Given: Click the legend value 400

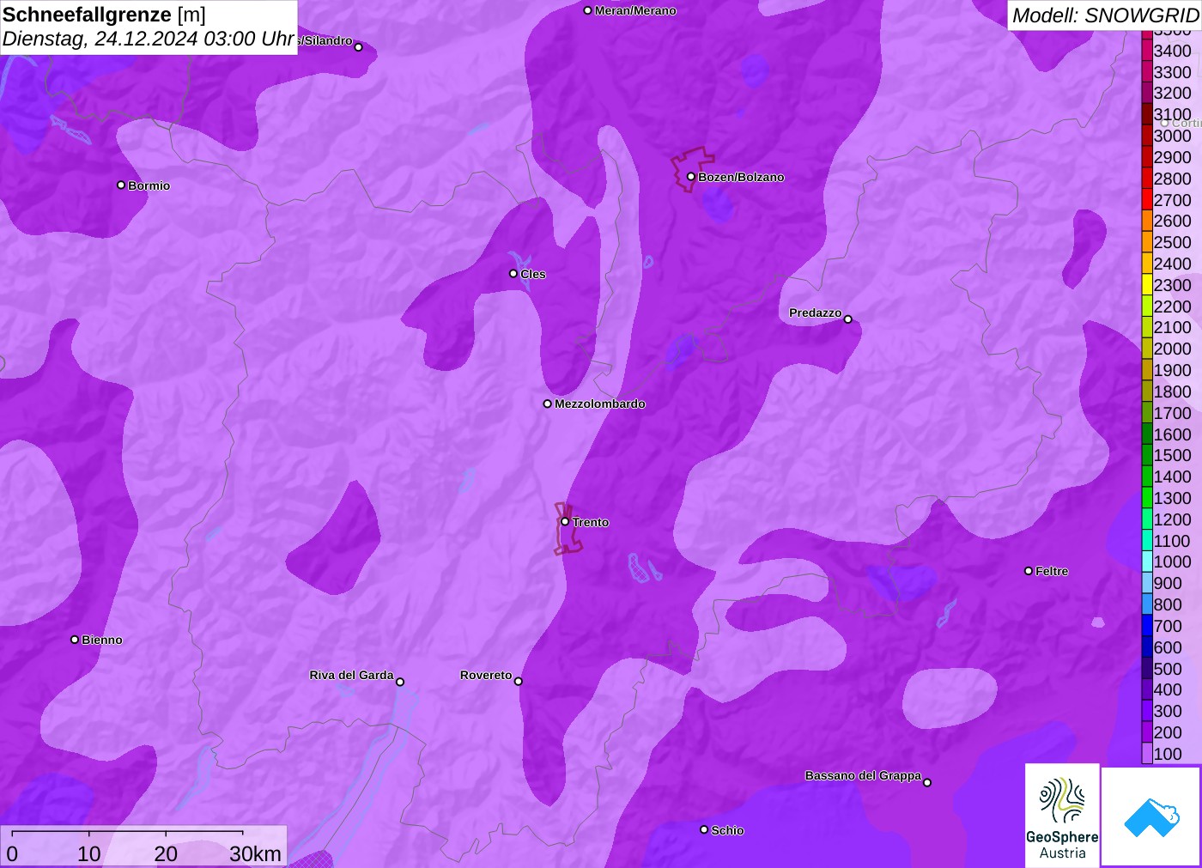Looking at the screenshot, I should click(1168, 689).
